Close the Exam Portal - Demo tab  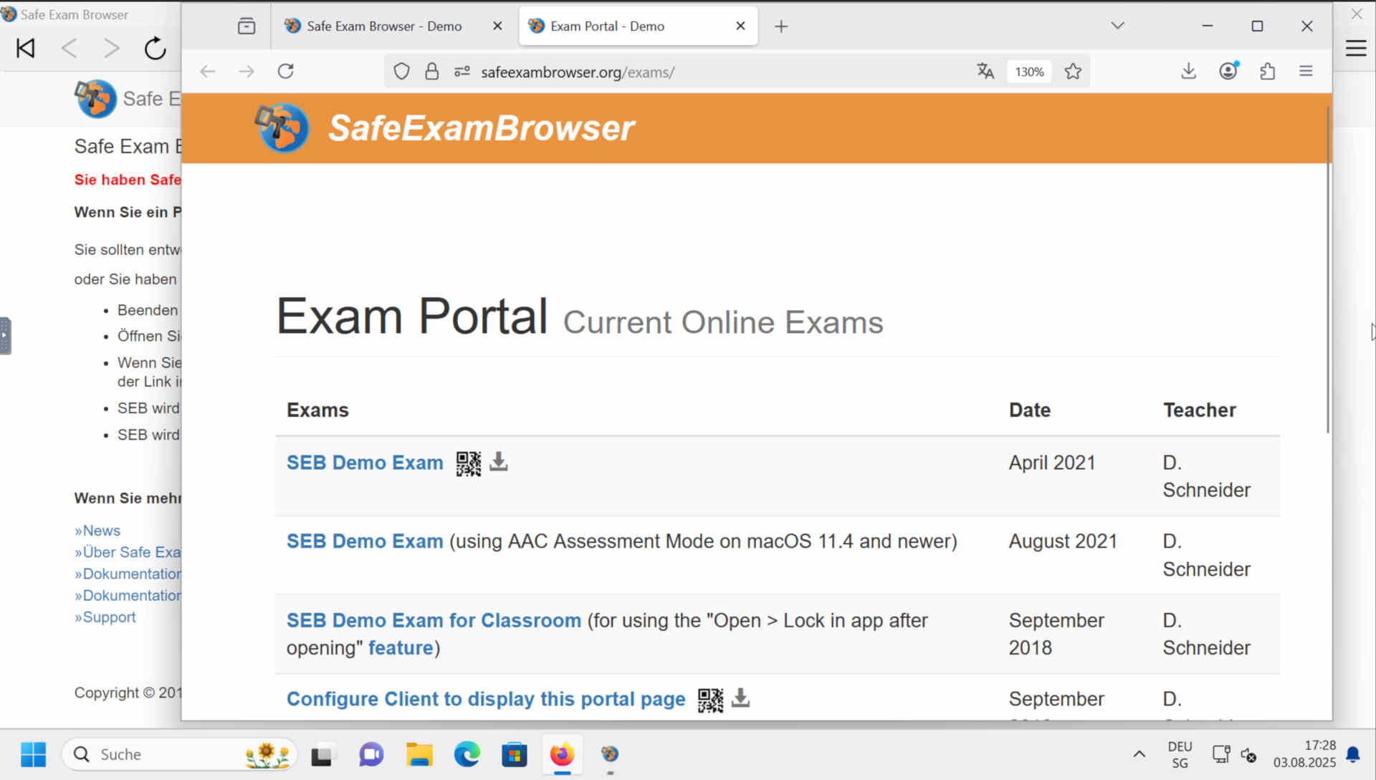tap(740, 27)
